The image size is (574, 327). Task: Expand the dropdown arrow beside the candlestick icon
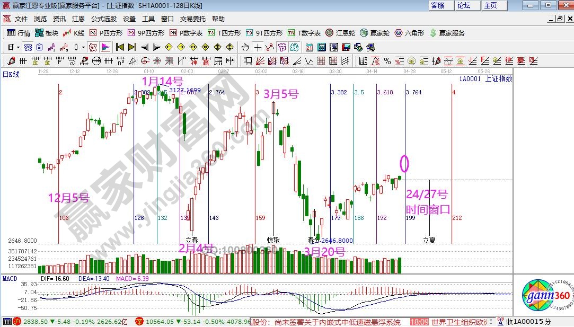click(83, 47)
